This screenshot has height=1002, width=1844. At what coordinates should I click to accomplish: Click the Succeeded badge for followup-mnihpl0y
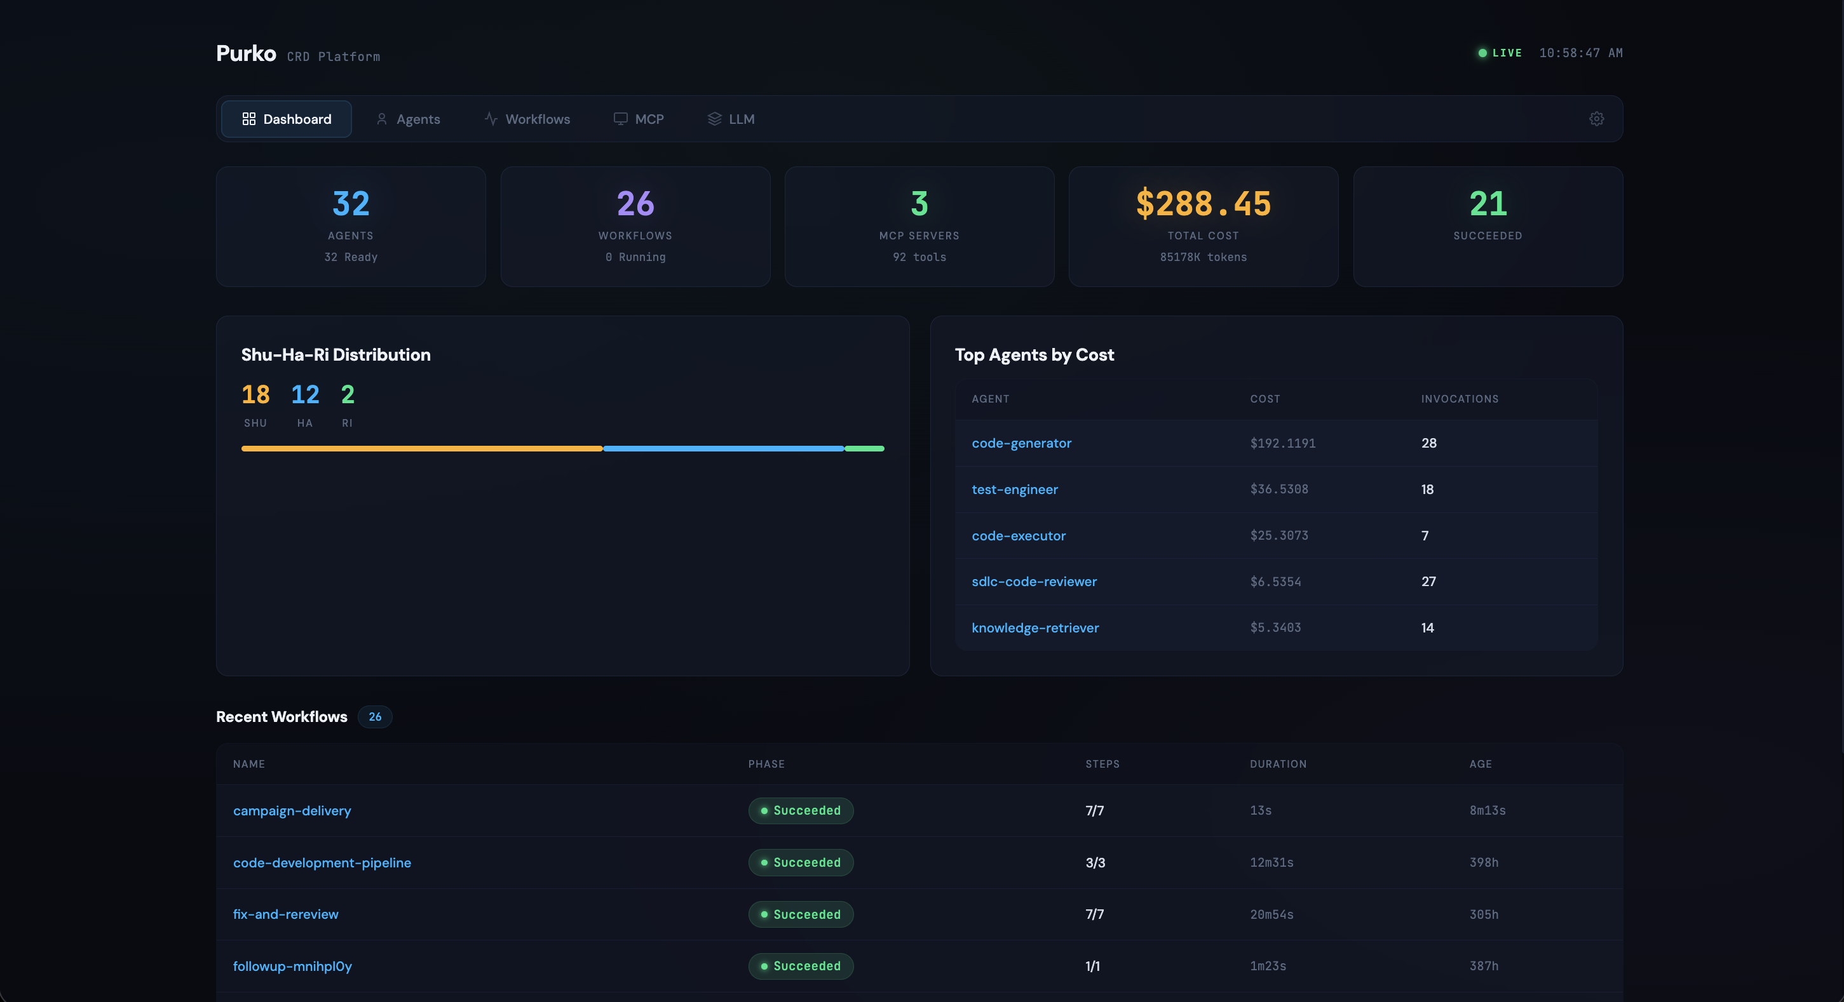click(800, 966)
